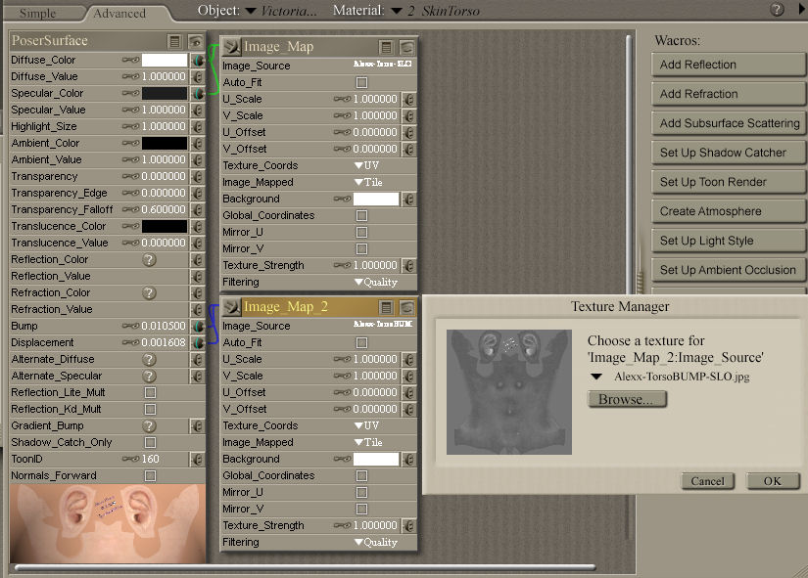808x578 pixels.
Task: Select the Advanced tab
Action: click(x=119, y=14)
